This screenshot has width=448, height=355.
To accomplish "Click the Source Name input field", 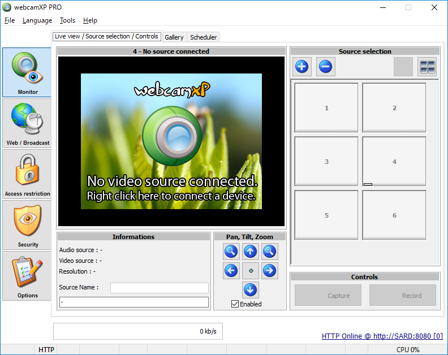I will (x=160, y=288).
